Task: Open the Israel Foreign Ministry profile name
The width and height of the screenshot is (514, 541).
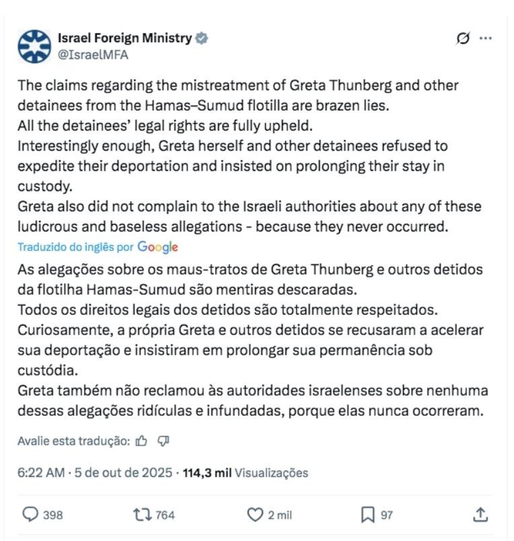Action: point(125,38)
